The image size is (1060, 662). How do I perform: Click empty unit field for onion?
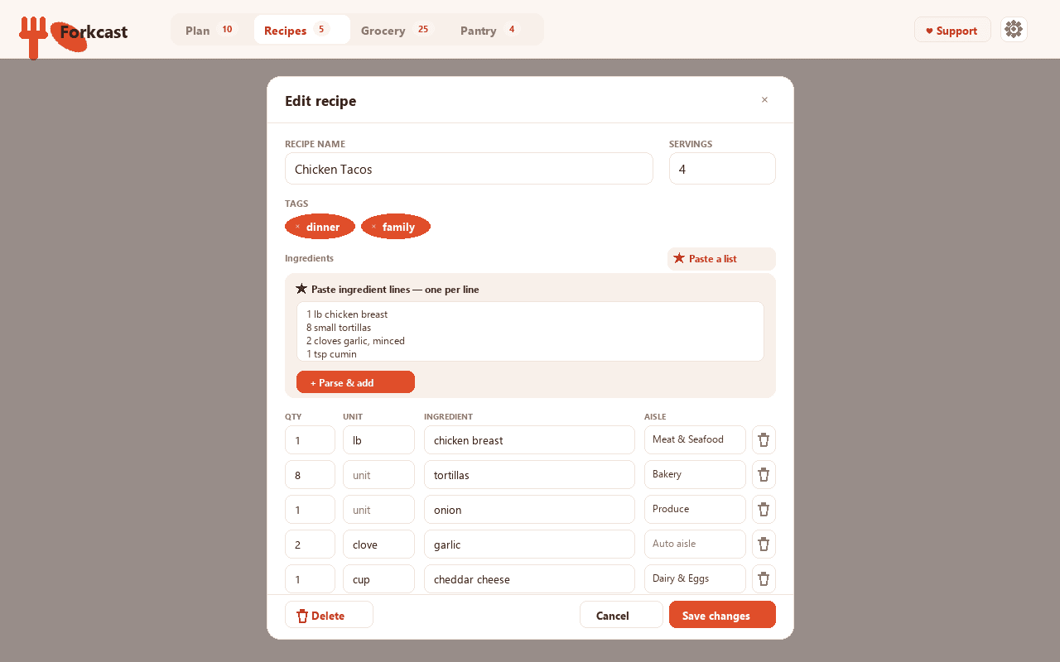(x=378, y=509)
